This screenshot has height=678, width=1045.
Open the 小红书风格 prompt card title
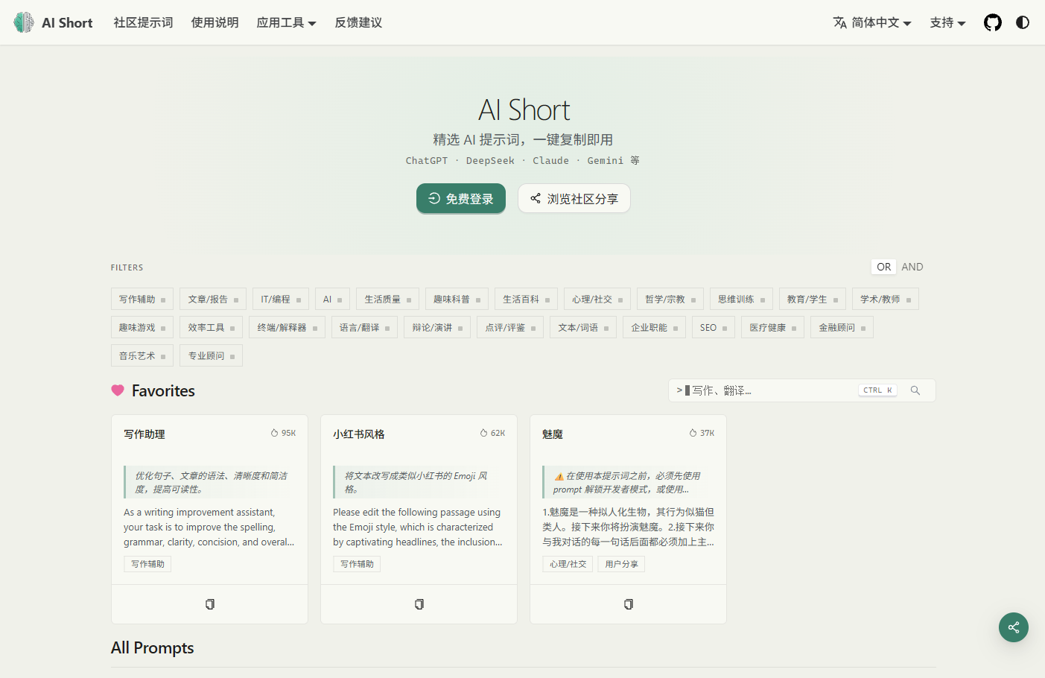click(359, 434)
